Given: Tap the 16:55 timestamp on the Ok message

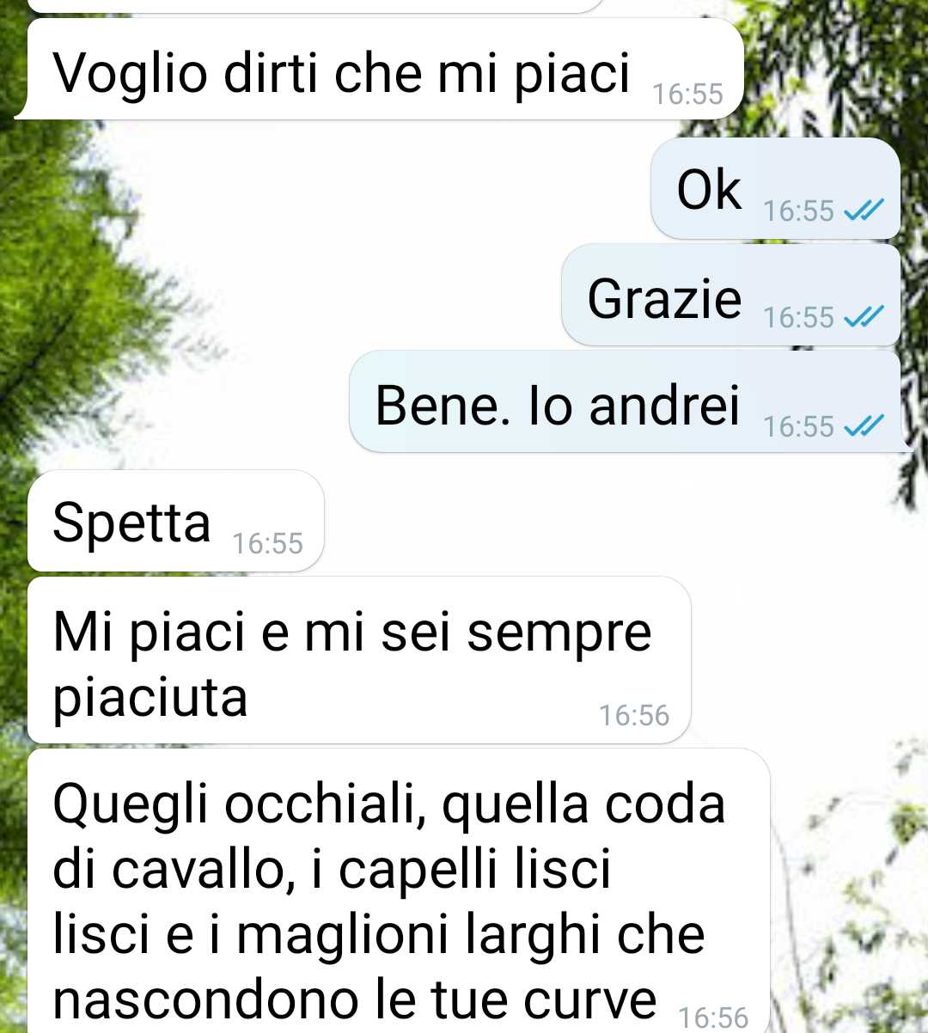Looking at the screenshot, I should pos(798,211).
